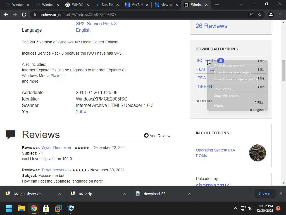Image resolution: width=286 pixels, height=215 pixels.
Task: Open the downloaded B612,Pushster.zip file
Action: 28,194
